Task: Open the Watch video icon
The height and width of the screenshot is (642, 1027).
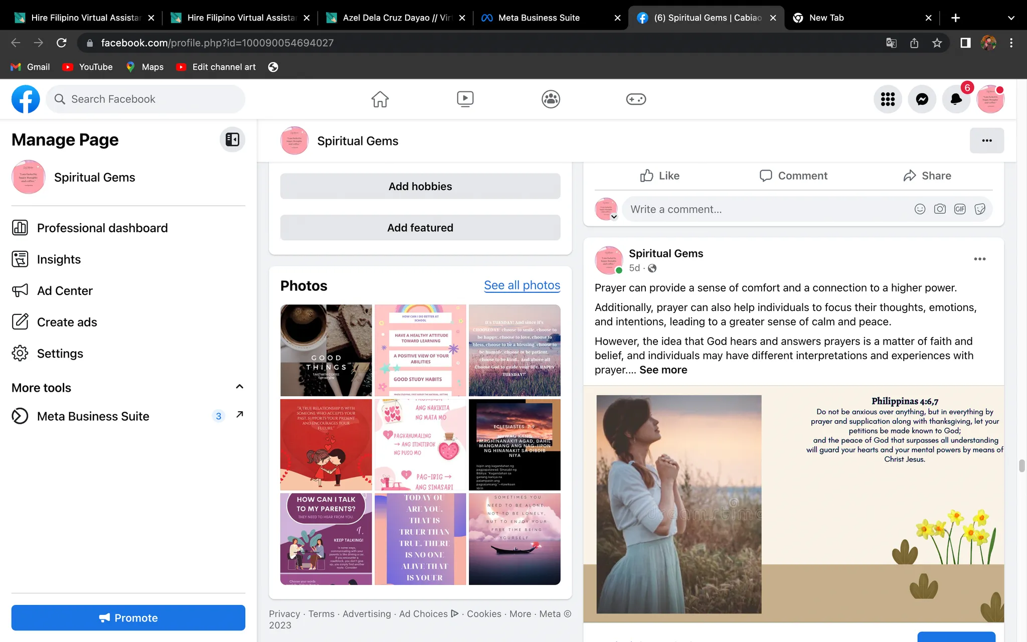Action: 465,99
